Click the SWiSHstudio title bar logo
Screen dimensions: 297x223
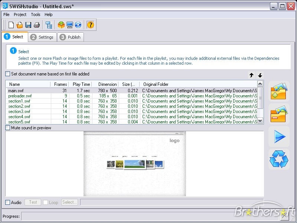pos(5,6)
